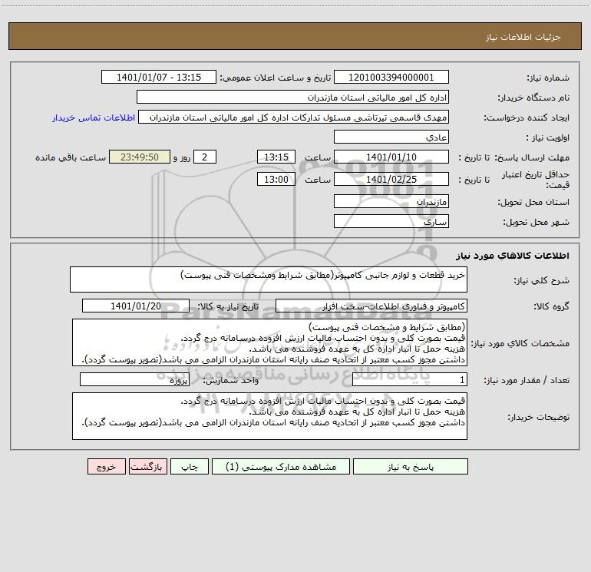Click the چاپ print button
This screenshot has width=591, height=572.
[x=190, y=467]
